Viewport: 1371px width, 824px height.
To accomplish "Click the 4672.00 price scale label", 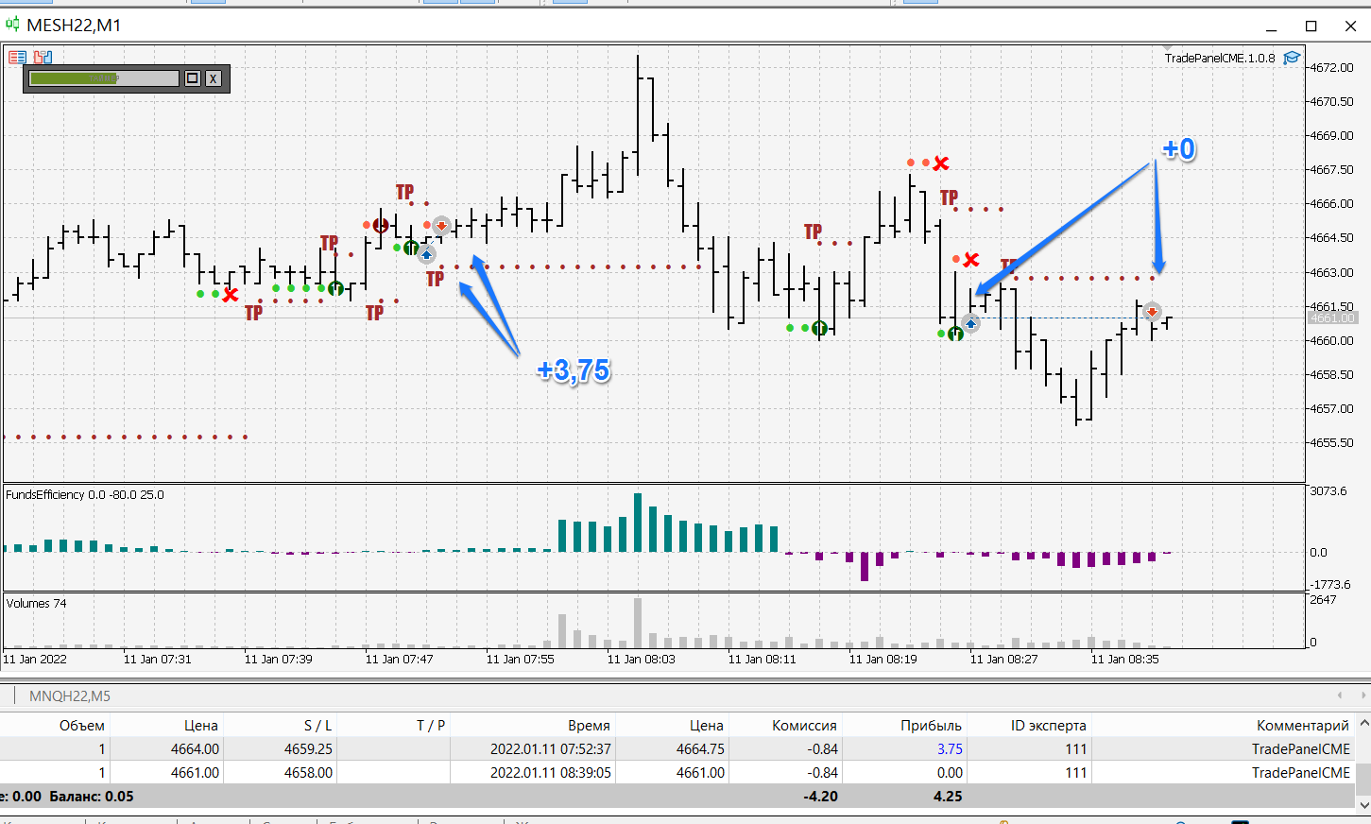I will [1331, 67].
